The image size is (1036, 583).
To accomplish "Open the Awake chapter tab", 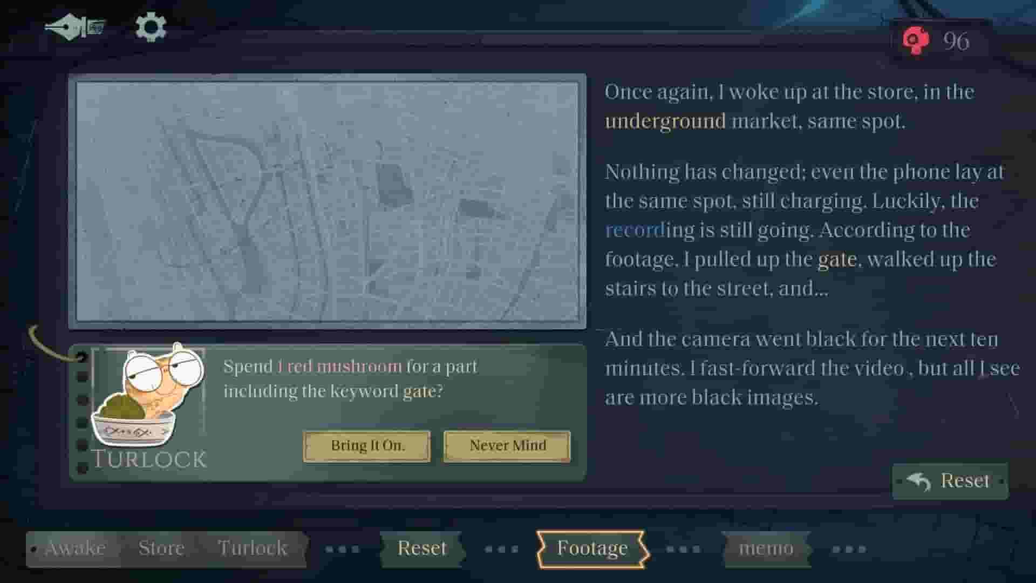I will pos(76,548).
